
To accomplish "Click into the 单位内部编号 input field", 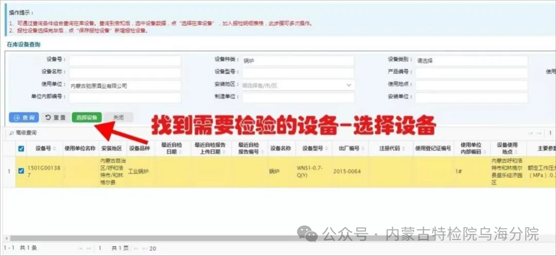I will click(x=125, y=98).
